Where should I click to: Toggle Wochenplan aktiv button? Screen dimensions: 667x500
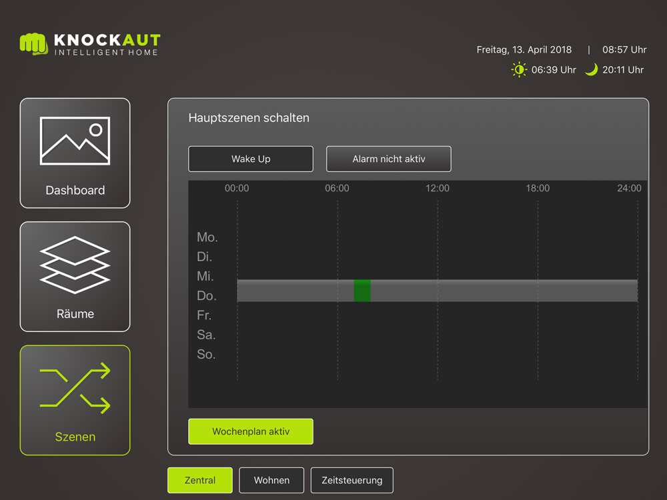(251, 431)
